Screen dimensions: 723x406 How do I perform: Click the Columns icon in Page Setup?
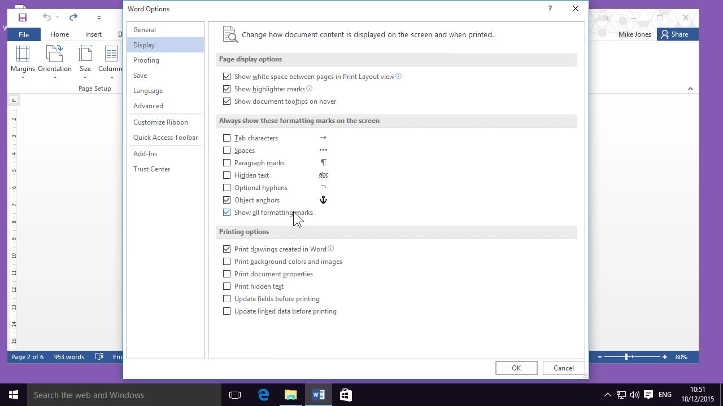point(112,54)
